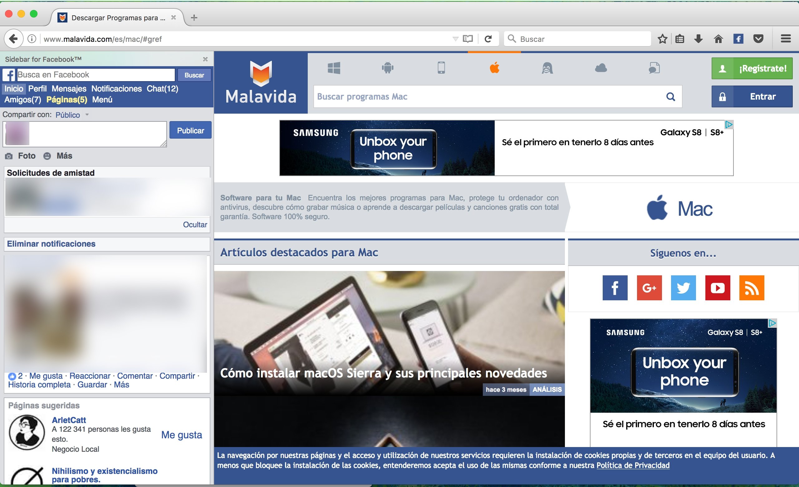The width and height of the screenshot is (799, 487).
Task: Open Malavida Twitter icon
Action: click(x=683, y=288)
